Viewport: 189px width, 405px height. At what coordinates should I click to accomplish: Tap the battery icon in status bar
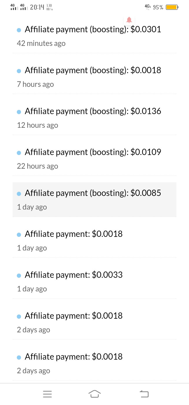pos(172,7)
